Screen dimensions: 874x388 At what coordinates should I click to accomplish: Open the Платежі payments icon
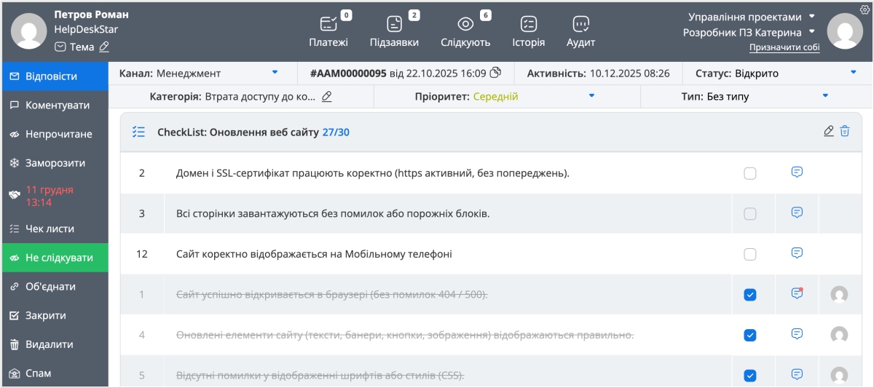coord(328,25)
